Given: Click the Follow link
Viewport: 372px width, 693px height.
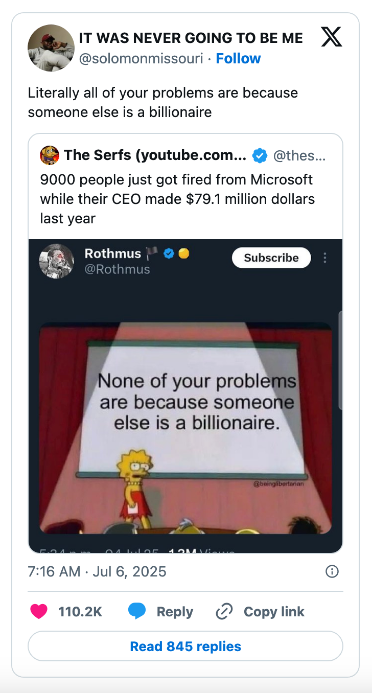Looking at the screenshot, I should [x=238, y=58].
